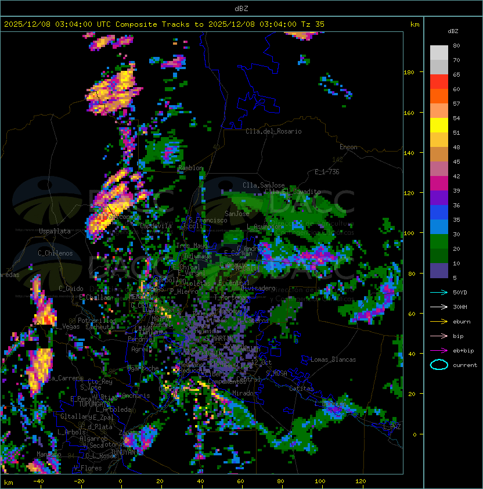The image size is (483, 489).
Task: Click the 'Potrerillos' map label
Action: (x=97, y=321)
